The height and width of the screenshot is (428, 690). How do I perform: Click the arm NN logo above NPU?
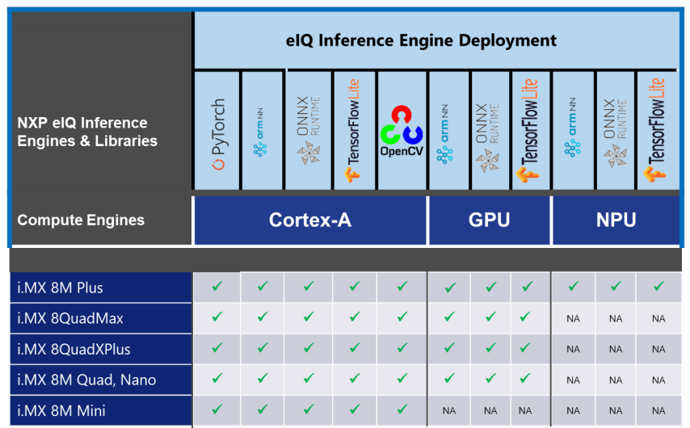pos(572,127)
